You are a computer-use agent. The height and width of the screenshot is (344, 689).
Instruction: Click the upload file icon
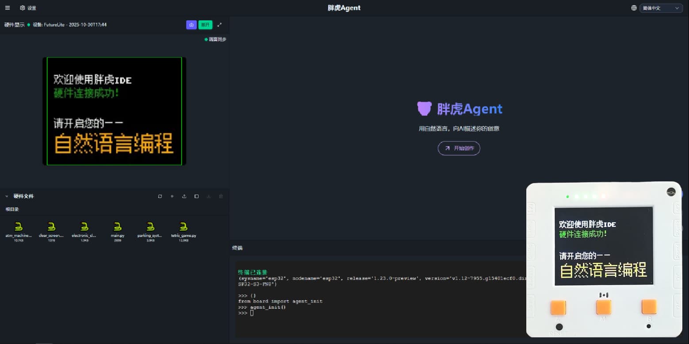click(x=184, y=196)
